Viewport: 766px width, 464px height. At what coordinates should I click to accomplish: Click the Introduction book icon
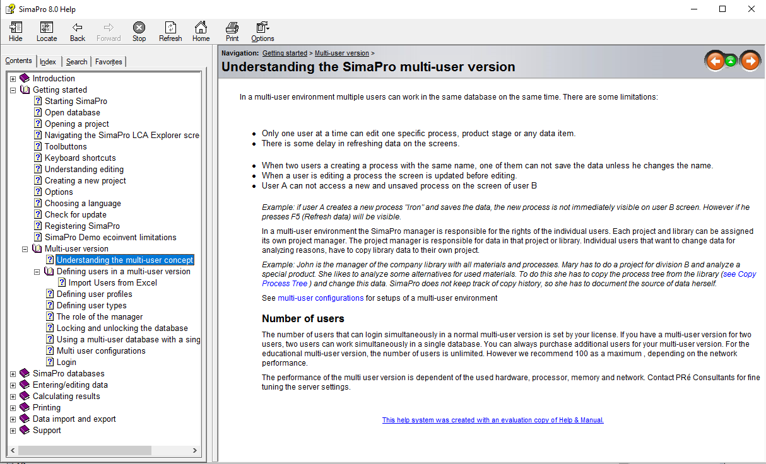point(25,79)
